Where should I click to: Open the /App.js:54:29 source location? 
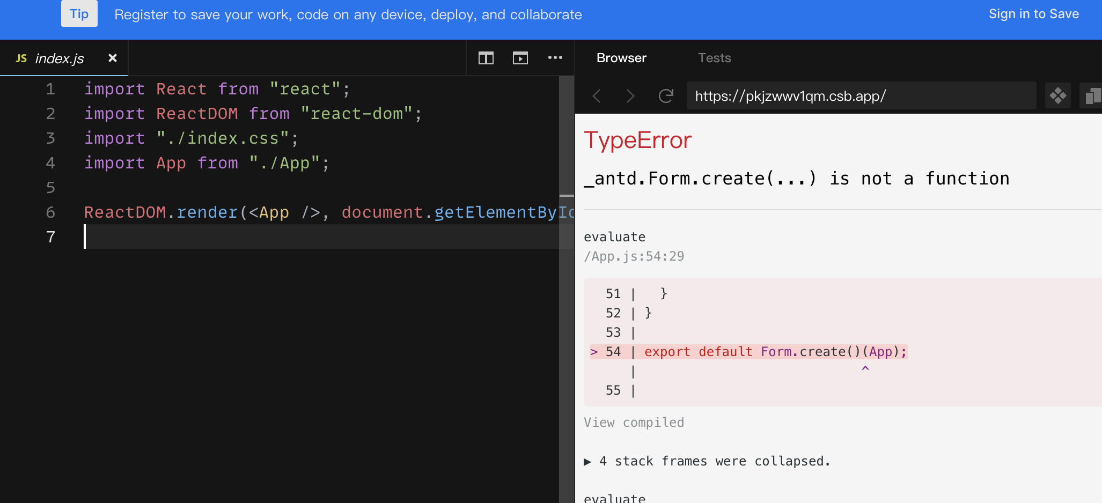click(634, 256)
